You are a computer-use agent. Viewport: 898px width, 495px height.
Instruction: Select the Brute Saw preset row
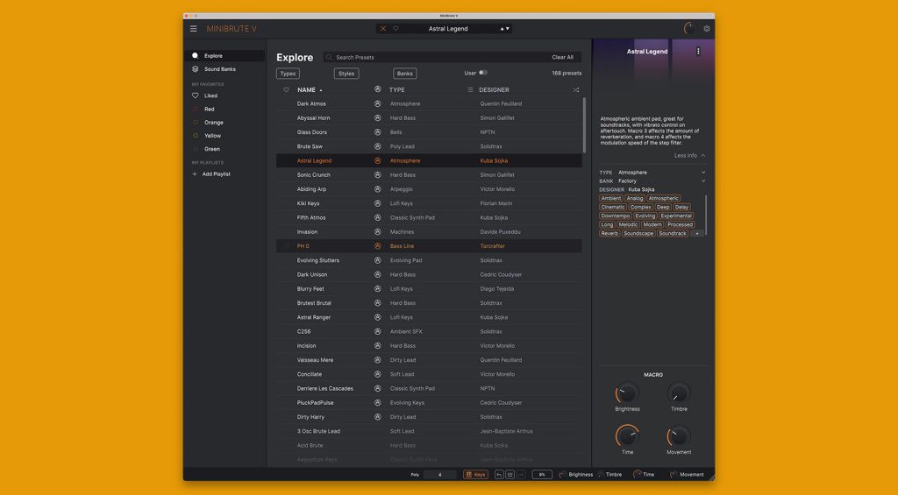point(429,146)
